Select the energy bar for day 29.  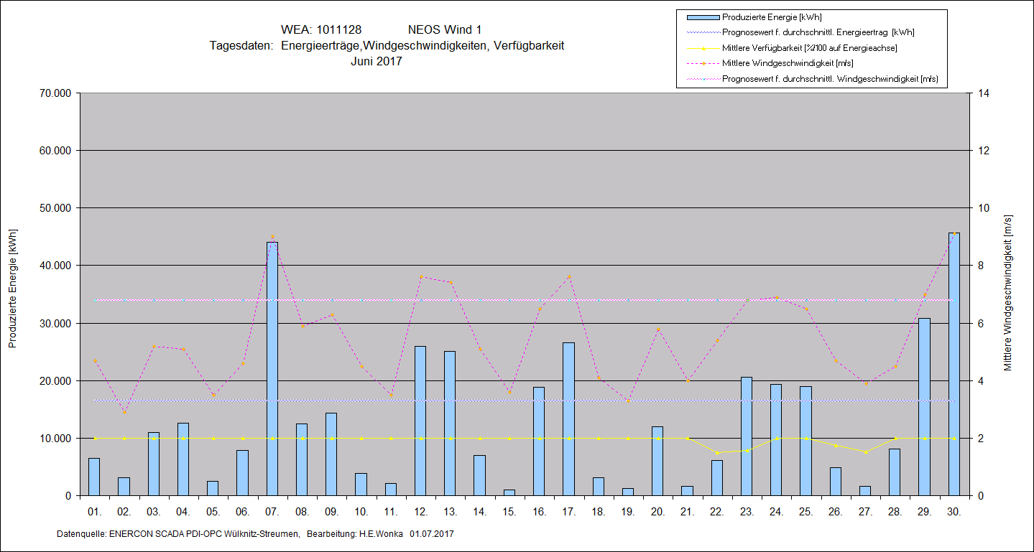924,407
